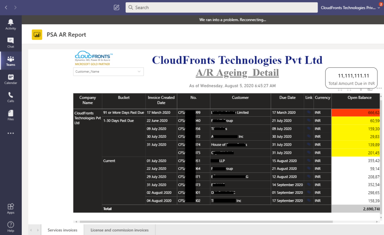Open the Help icon in the sidebar
384x235 pixels.
pos(10,227)
